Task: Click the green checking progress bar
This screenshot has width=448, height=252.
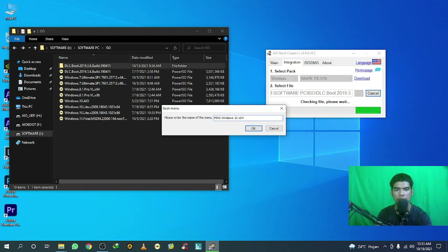Action: point(368,110)
